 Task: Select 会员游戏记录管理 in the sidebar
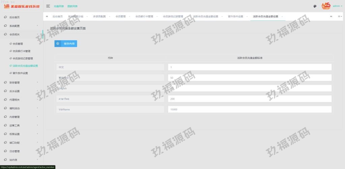click(x=23, y=58)
